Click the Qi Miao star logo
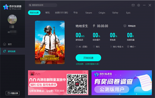The width and height of the screenshot is (155, 98). (x=6, y=7)
